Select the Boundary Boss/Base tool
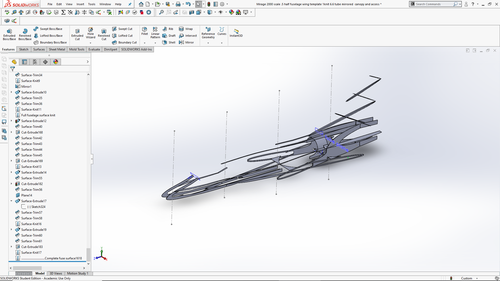500x281 pixels. [50, 42]
